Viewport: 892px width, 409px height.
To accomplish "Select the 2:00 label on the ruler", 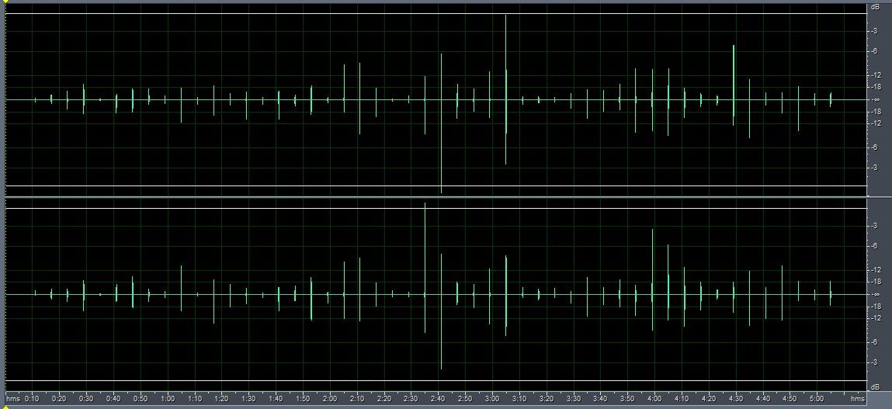I will 330,400.
